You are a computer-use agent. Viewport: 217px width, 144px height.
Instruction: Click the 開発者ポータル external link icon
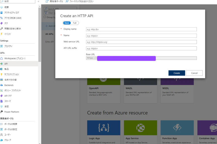[x=47, y=2]
